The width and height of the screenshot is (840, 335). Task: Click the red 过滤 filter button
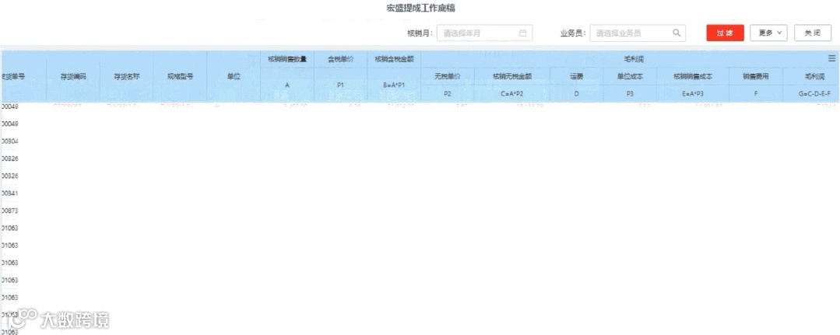click(x=725, y=33)
